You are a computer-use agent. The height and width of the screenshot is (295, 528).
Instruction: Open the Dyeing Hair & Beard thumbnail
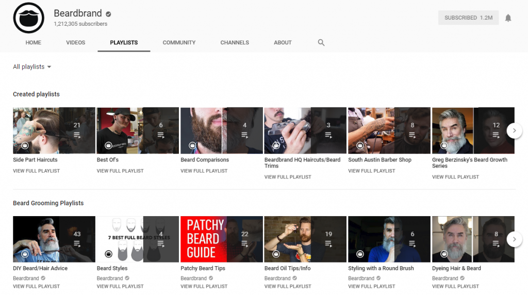pyautogui.click(x=473, y=239)
